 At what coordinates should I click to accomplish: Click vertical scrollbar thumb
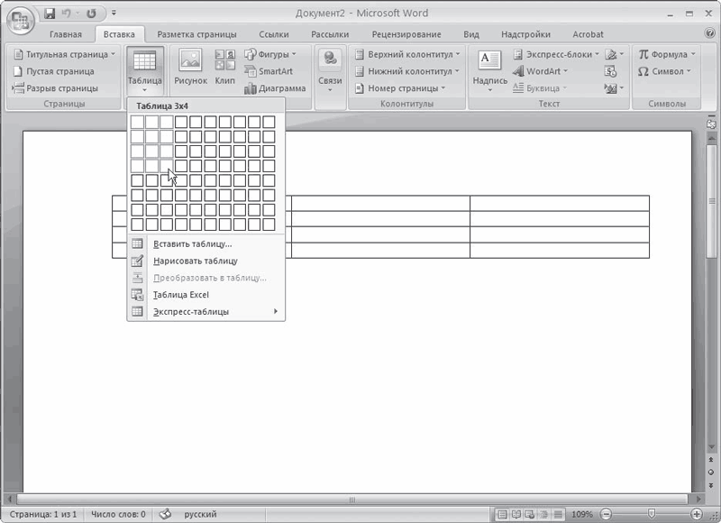pos(711,201)
